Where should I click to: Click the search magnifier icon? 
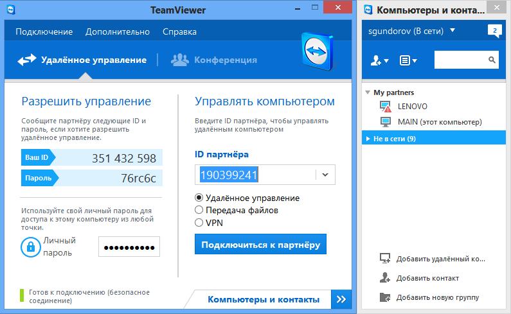pyautogui.click(x=492, y=60)
